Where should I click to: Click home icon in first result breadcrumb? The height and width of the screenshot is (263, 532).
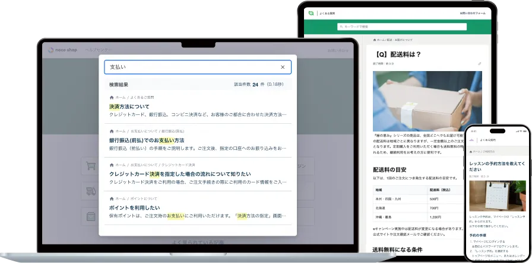(x=112, y=97)
